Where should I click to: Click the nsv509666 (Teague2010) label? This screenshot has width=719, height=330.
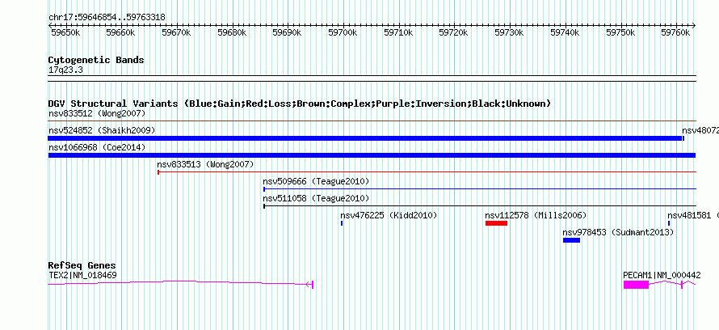(x=316, y=181)
